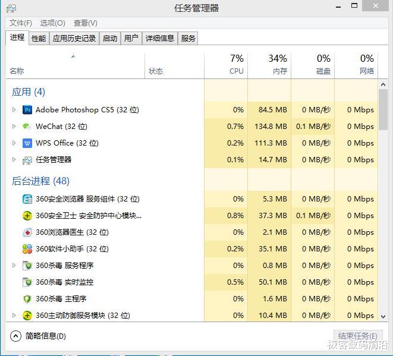Image resolution: width=393 pixels, height=356 pixels.
Task: Expand the 任务管理器 process group
Action: 14,159
